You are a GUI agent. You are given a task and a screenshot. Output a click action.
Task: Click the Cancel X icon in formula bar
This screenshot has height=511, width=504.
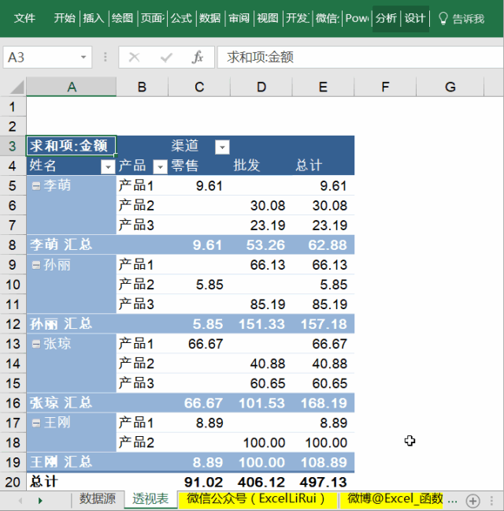point(135,58)
